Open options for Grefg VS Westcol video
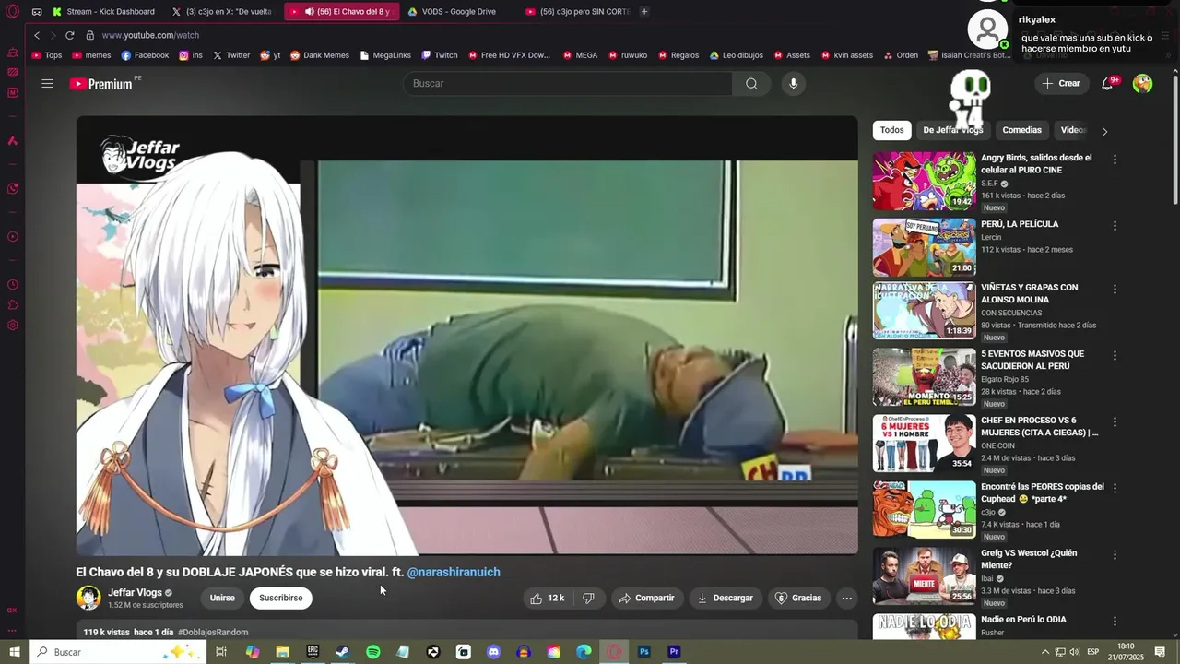Viewport: 1180px width, 664px height. 1115,554
